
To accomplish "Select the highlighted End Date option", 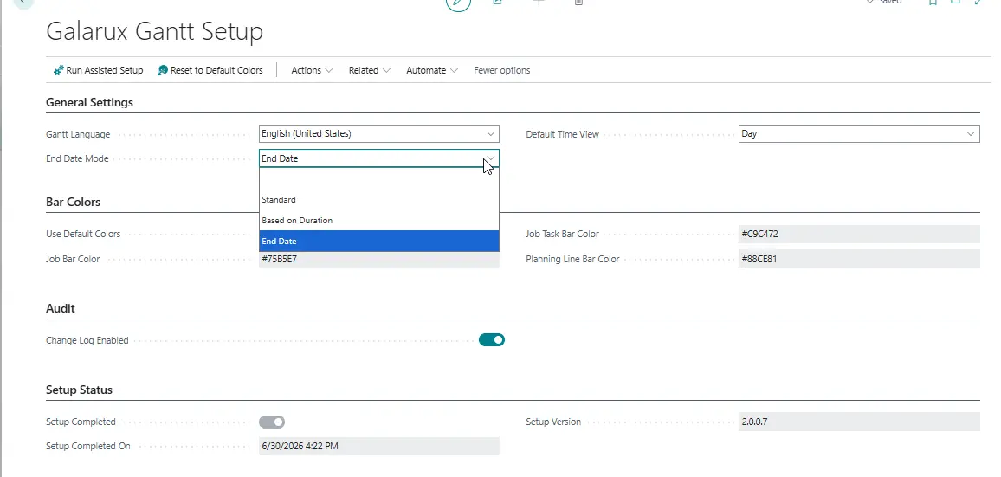I will (378, 242).
